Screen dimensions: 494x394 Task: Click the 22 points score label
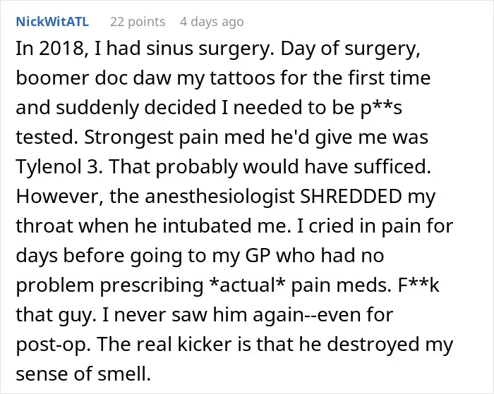pos(138,22)
